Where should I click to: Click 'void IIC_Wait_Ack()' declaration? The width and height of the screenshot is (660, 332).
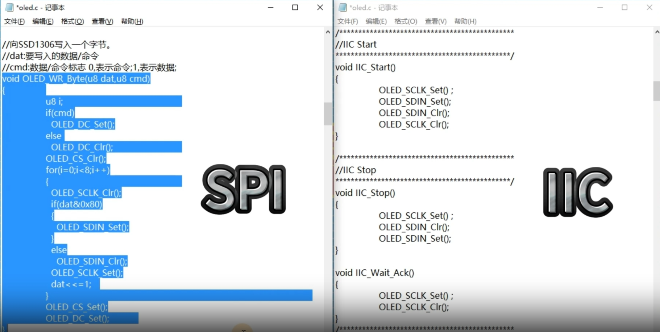pyautogui.click(x=375, y=273)
